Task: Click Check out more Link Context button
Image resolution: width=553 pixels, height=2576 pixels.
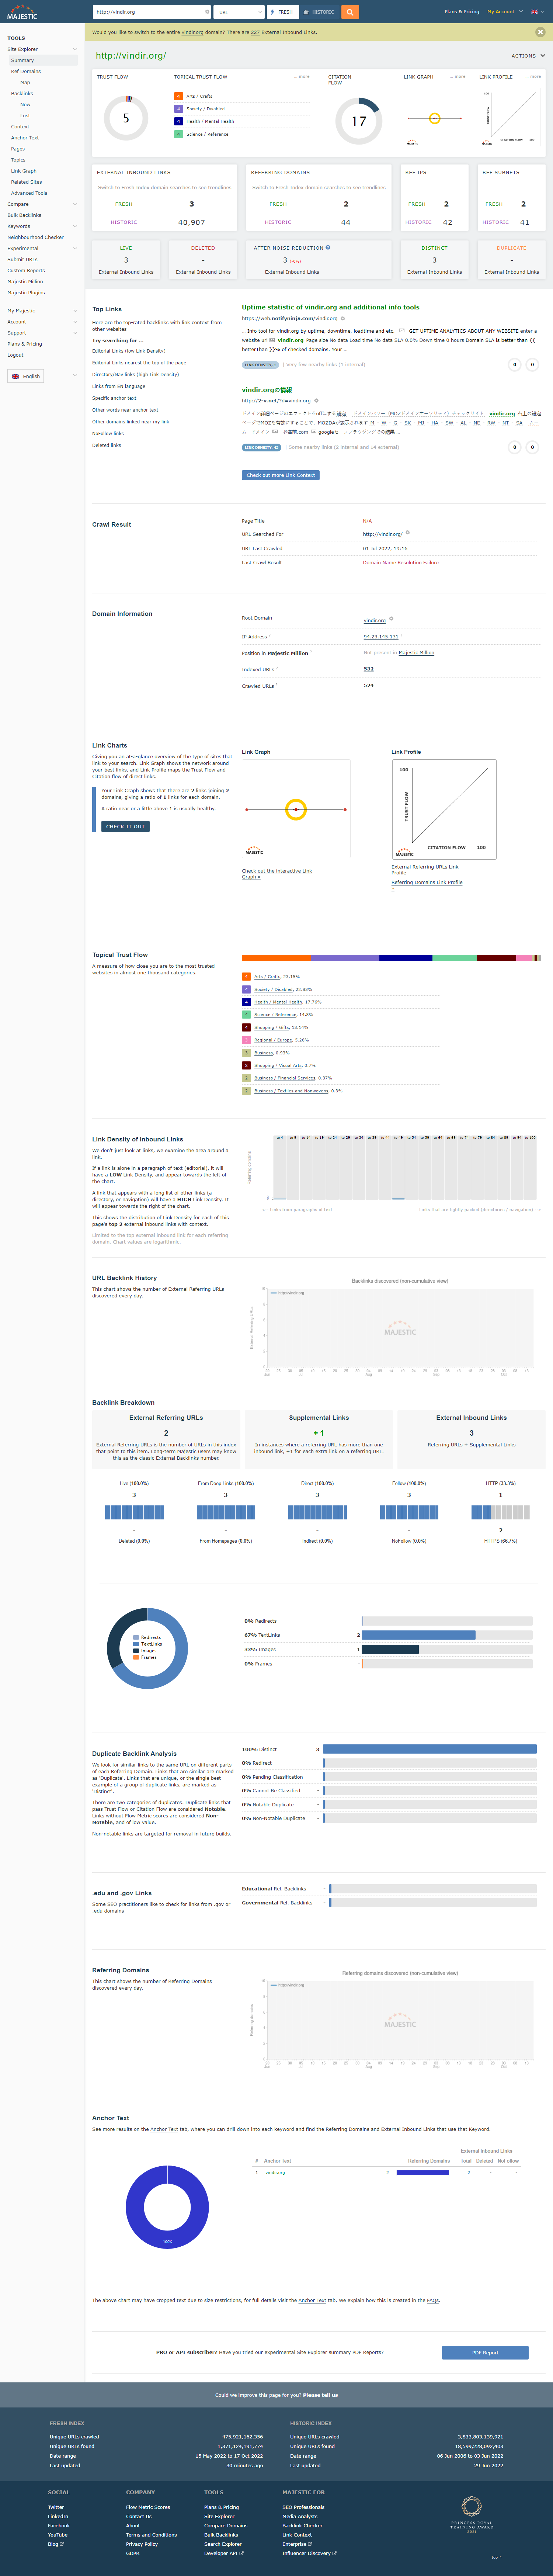Action: [x=281, y=475]
